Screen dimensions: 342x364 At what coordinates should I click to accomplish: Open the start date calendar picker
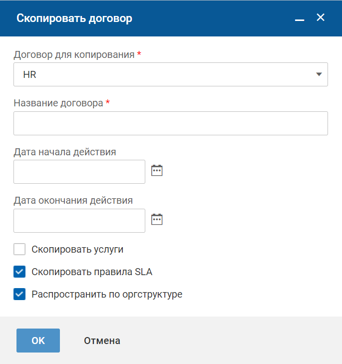pyautogui.click(x=157, y=171)
